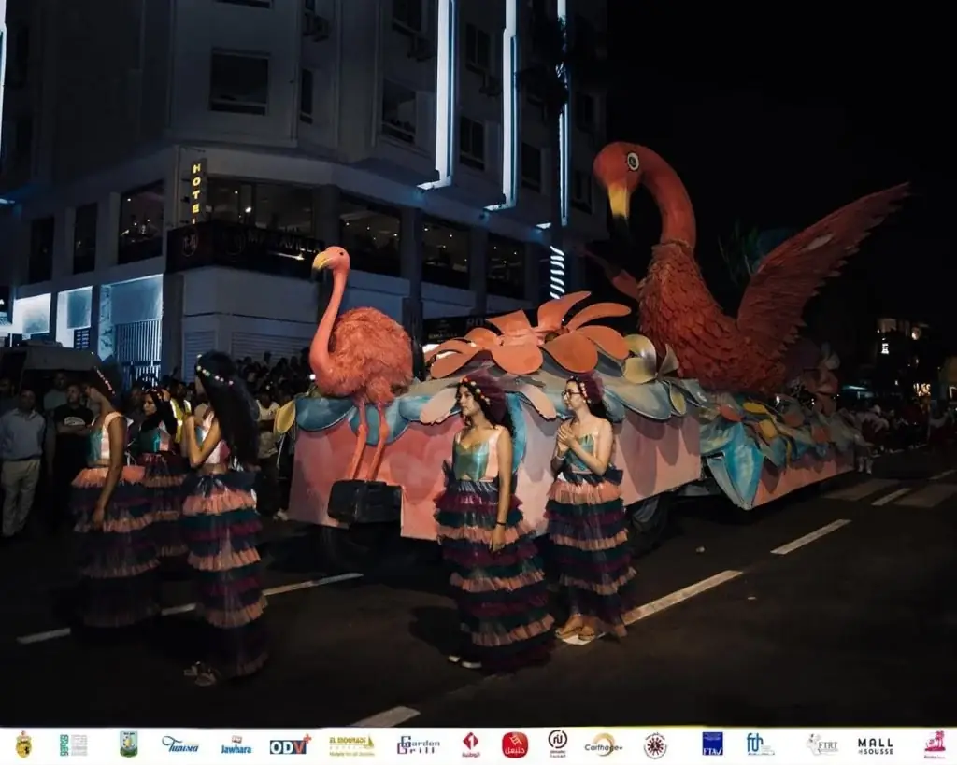Click the black circular Arabic logo
Screen dimensions: 957x765
click(x=557, y=744)
